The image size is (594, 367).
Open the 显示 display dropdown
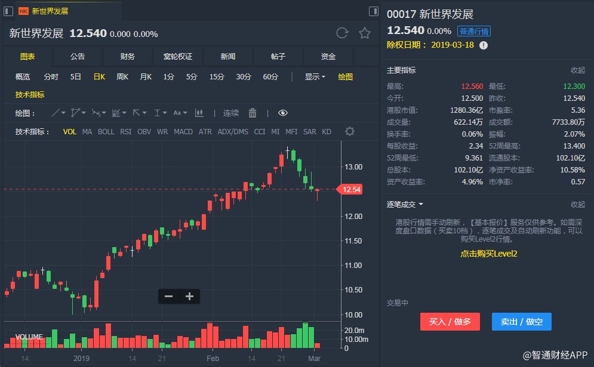tap(315, 77)
